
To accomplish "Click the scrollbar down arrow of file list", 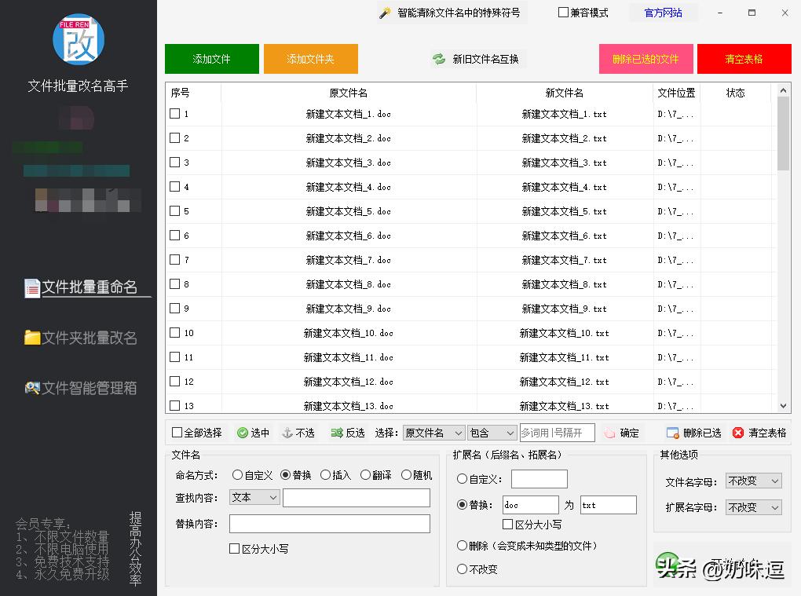I will [x=783, y=406].
